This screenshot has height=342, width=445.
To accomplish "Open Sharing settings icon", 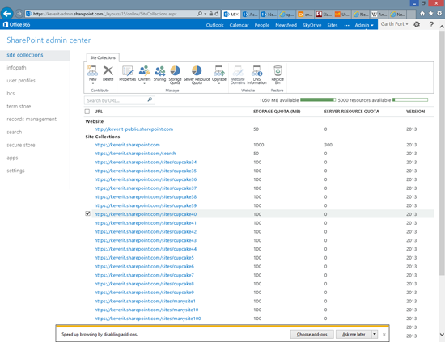I will (x=159, y=71).
